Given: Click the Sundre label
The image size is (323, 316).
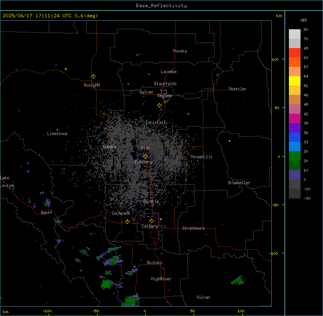Looking at the screenshot, I should (109, 147).
